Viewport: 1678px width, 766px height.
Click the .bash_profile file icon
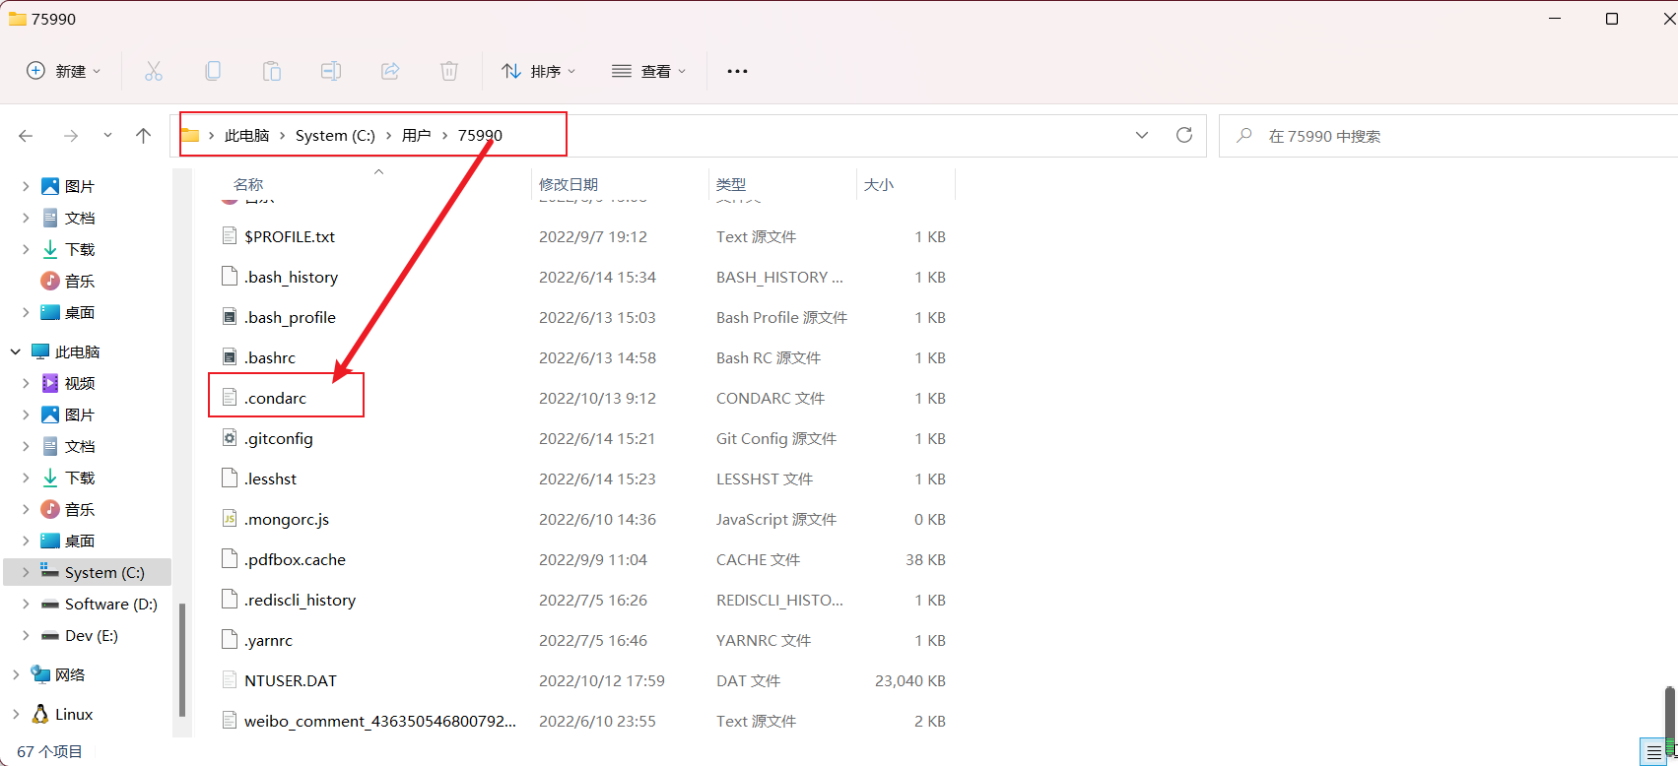[230, 317]
